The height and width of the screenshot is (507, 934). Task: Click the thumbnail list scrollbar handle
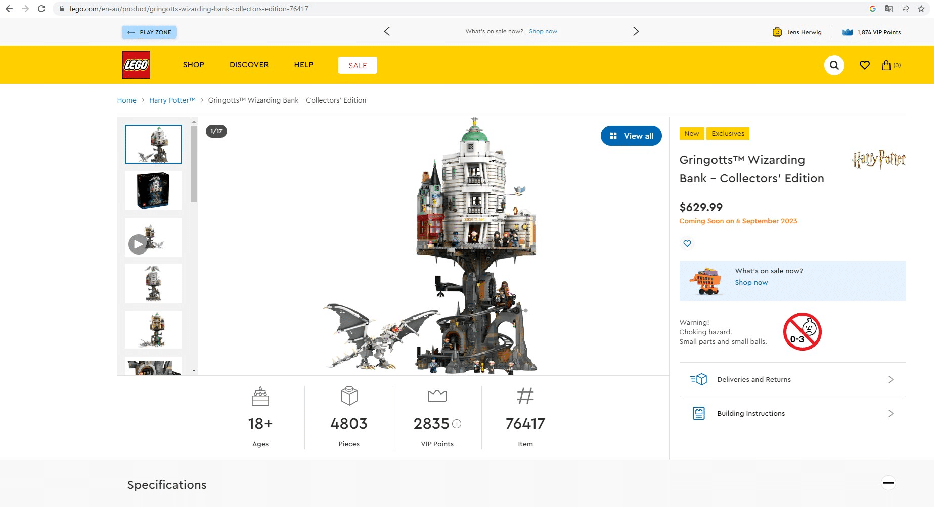[194, 164]
